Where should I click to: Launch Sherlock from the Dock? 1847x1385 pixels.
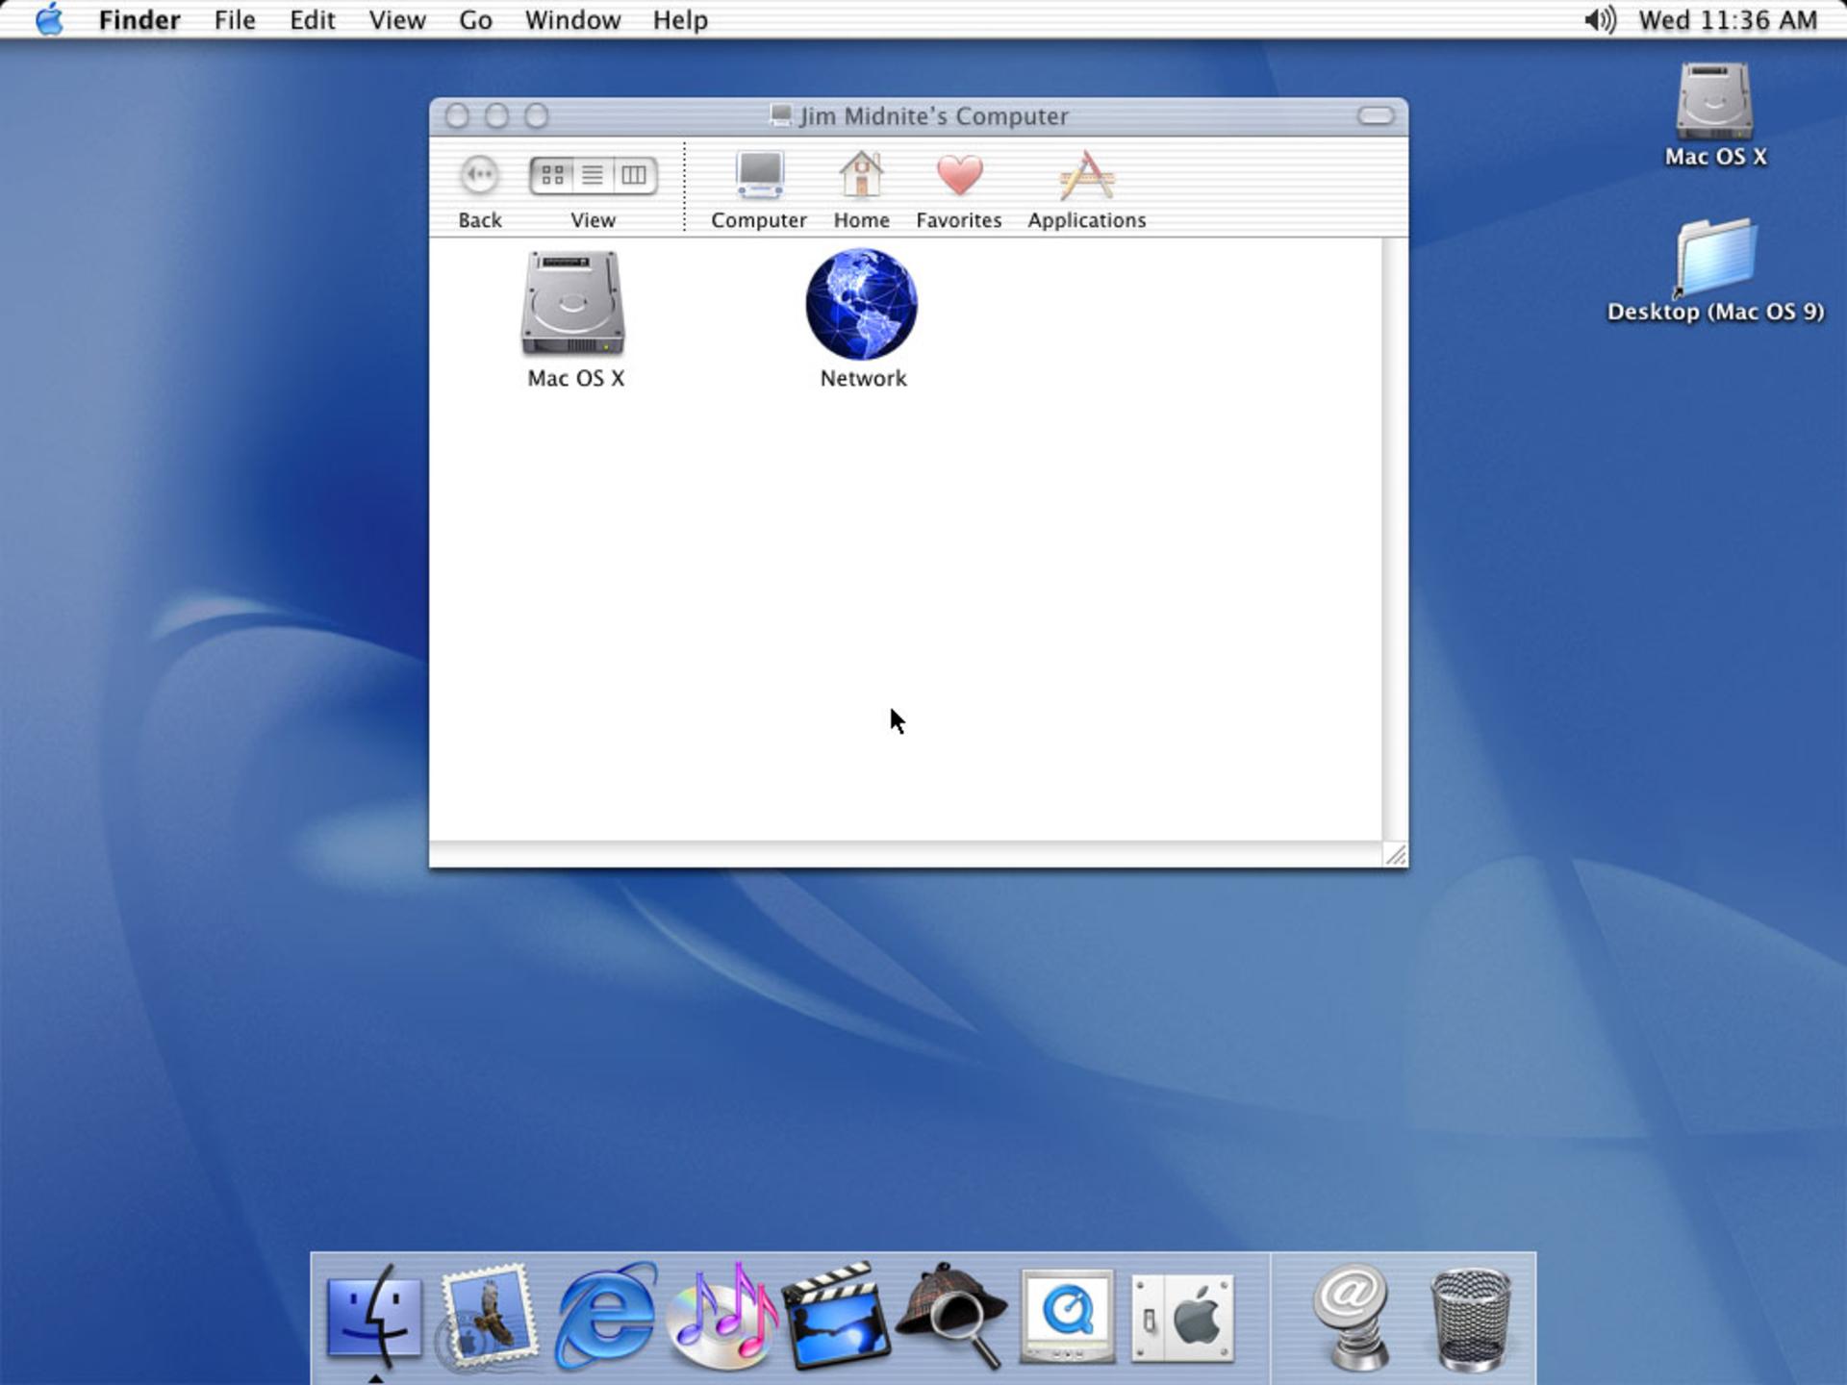(x=952, y=1316)
